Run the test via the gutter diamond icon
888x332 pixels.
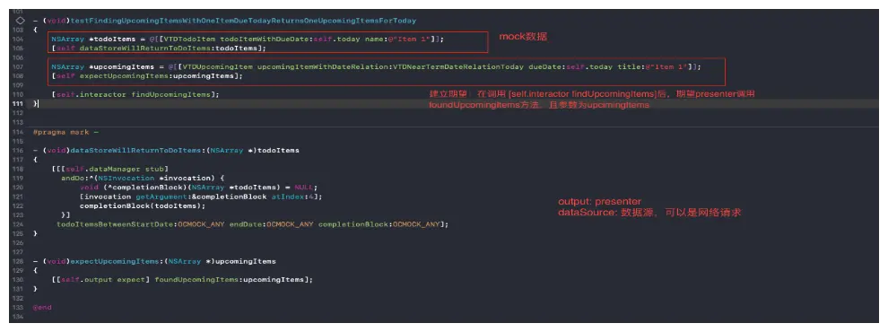coord(20,21)
